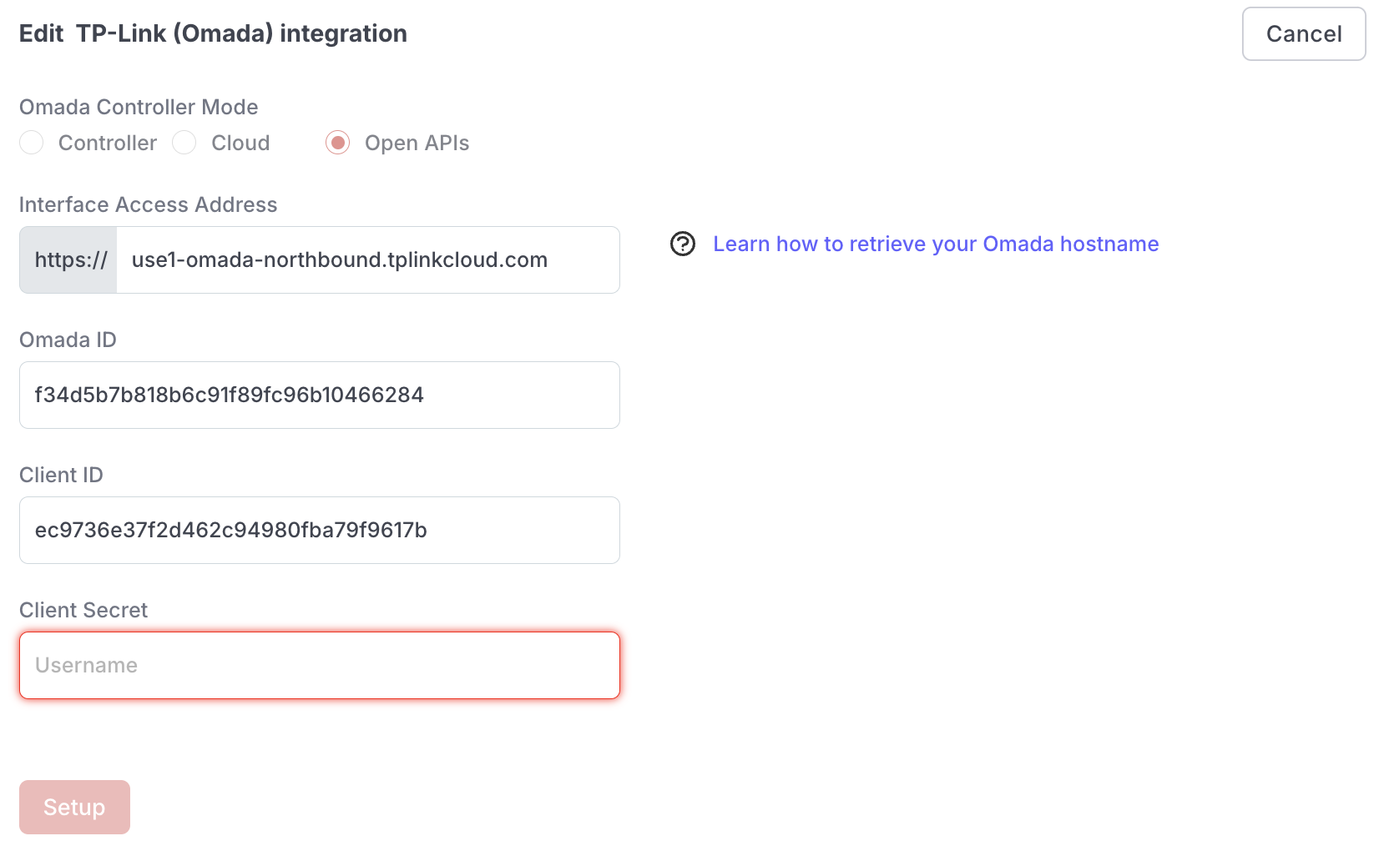Viewport: 1379px width, 851px height.
Task: Click the empty Client Secret field
Action: [319, 666]
